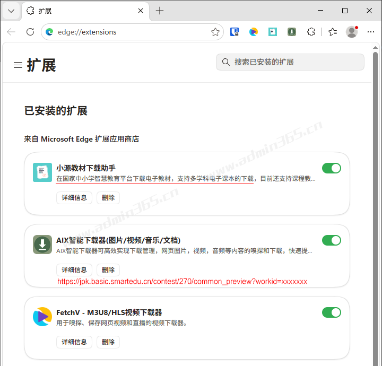Click the vertical scrollbar thumb
The image size is (382, 366).
tap(375, 209)
